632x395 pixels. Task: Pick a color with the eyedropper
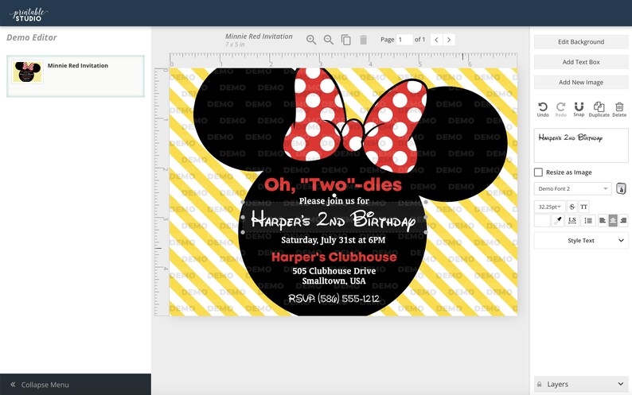pyautogui.click(x=558, y=220)
